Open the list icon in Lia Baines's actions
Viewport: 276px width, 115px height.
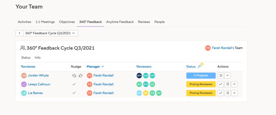pos(227,93)
